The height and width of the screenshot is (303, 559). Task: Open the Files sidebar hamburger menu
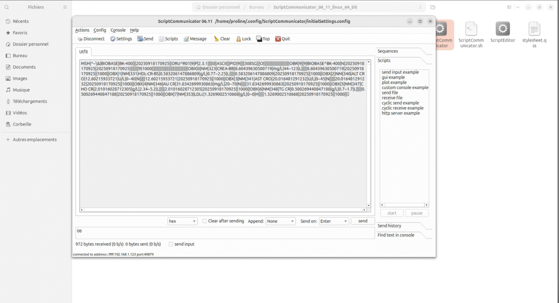point(65,7)
